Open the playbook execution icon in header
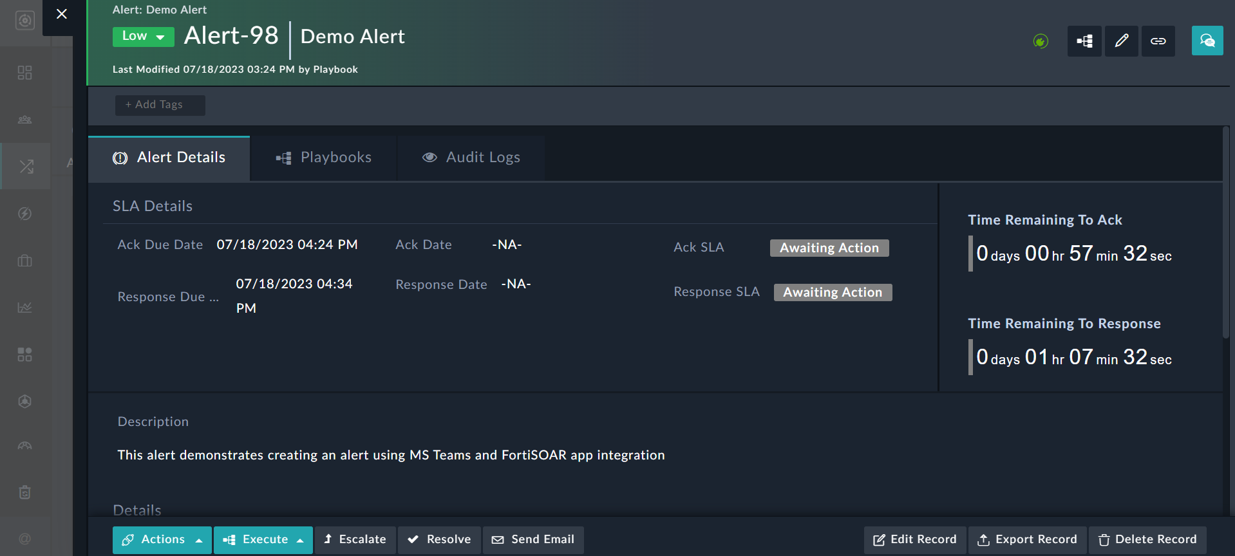Image resolution: width=1235 pixels, height=556 pixels. pyautogui.click(x=1084, y=41)
